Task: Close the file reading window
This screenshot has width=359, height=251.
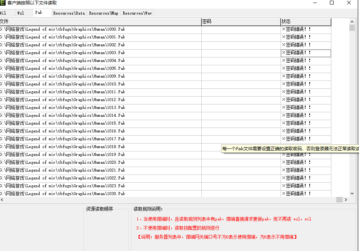Action: point(349,3)
